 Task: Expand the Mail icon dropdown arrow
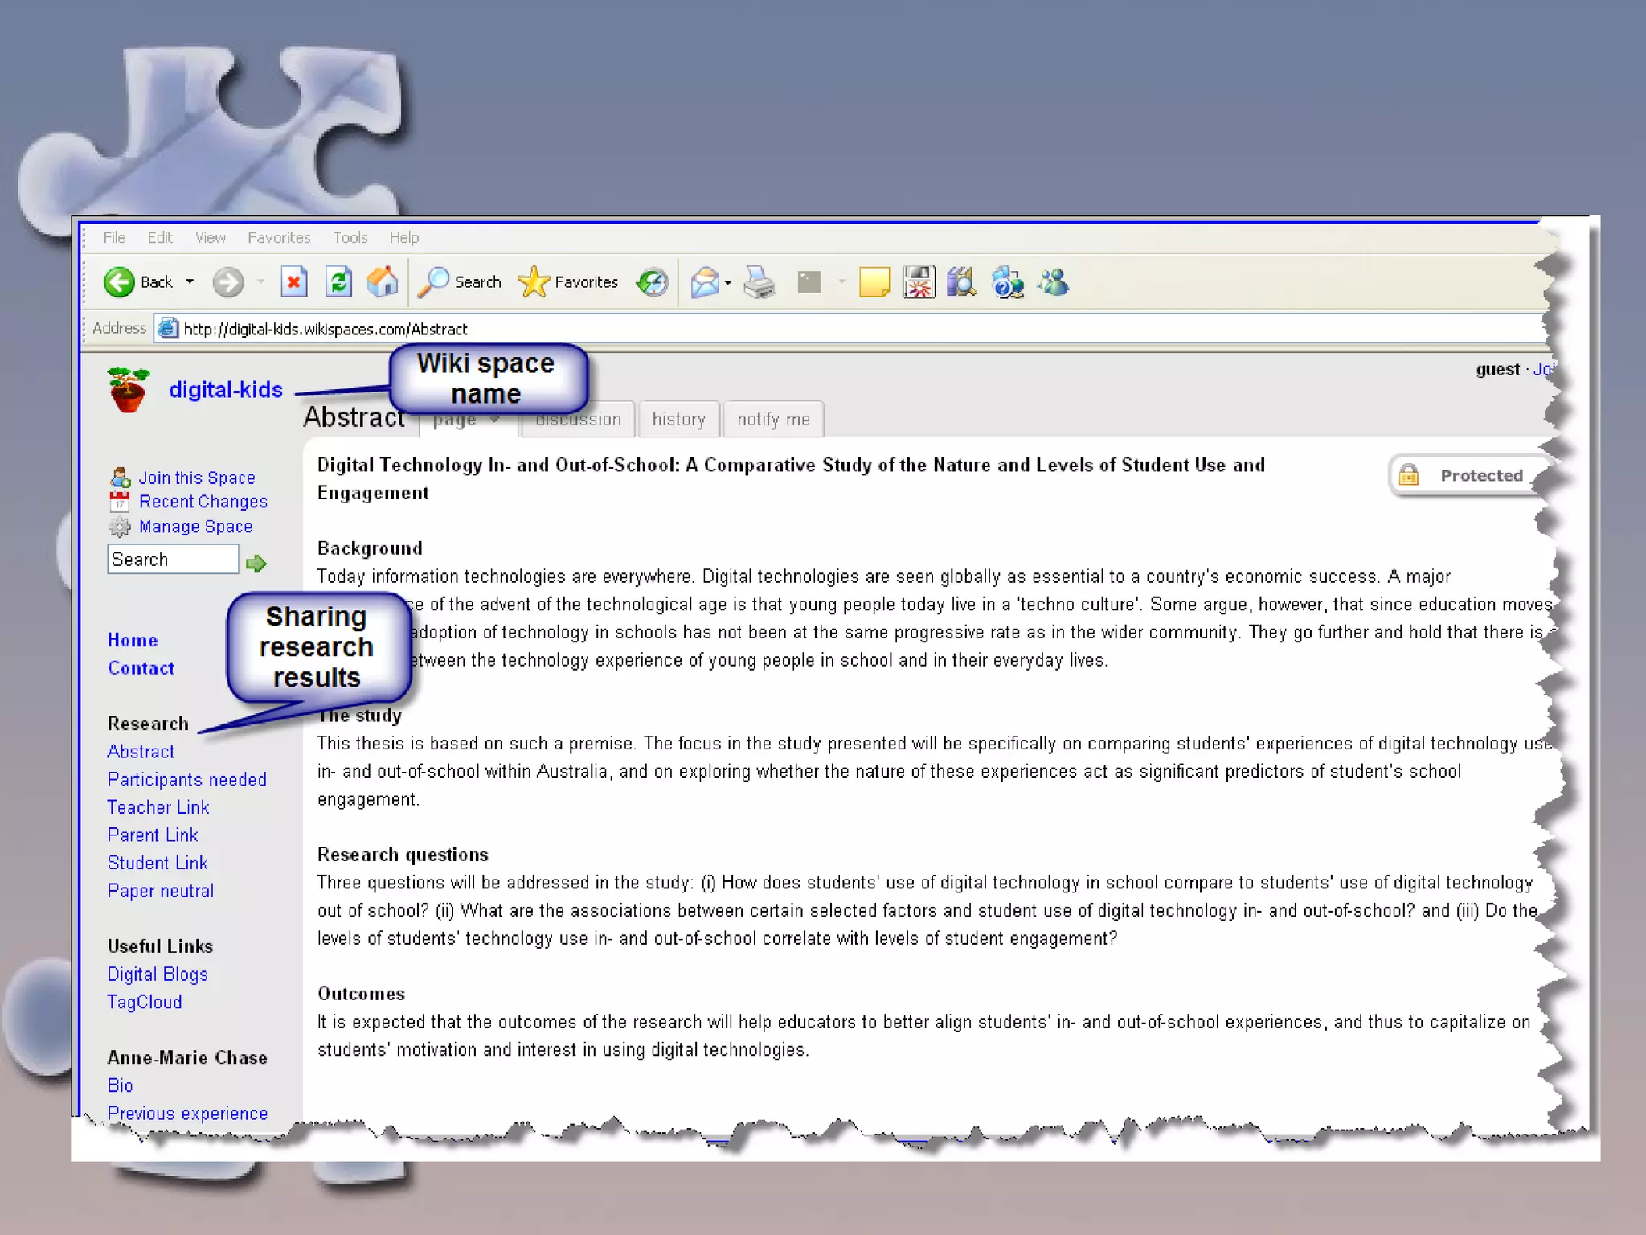[728, 283]
